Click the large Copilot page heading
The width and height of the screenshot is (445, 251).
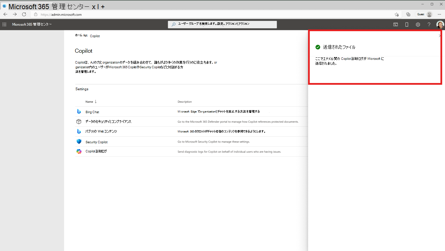(84, 51)
